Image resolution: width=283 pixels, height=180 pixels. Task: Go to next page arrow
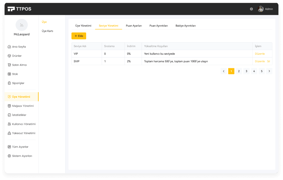[x=269, y=71]
